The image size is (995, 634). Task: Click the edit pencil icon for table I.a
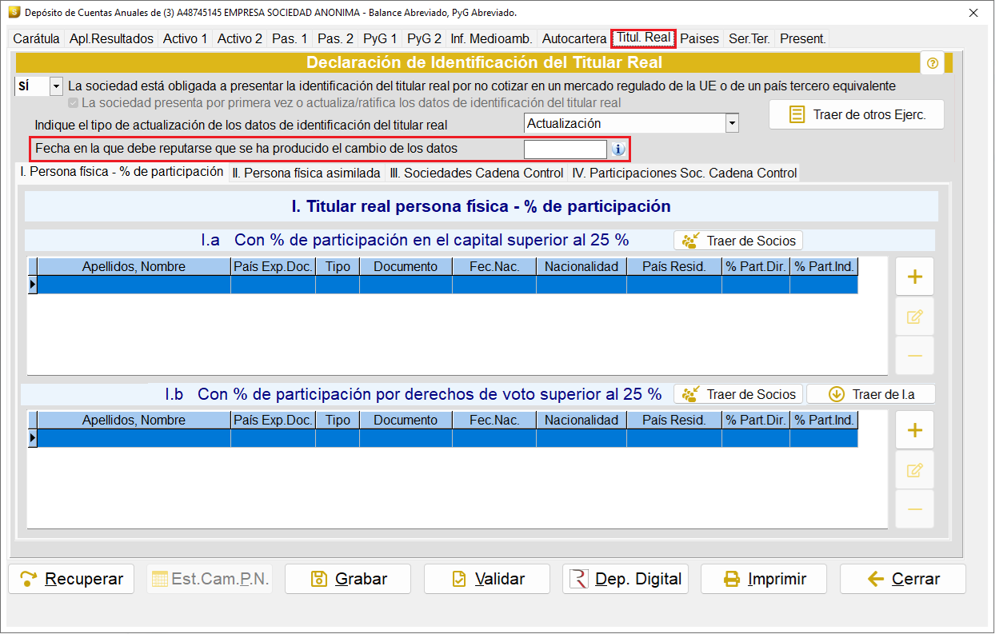tap(915, 317)
